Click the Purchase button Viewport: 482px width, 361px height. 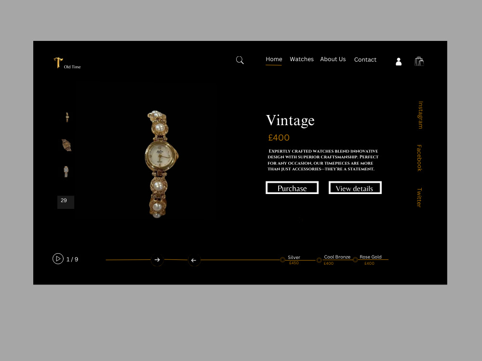(x=292, y=188)
